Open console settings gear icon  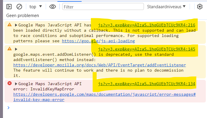click(x=200, y=6)
